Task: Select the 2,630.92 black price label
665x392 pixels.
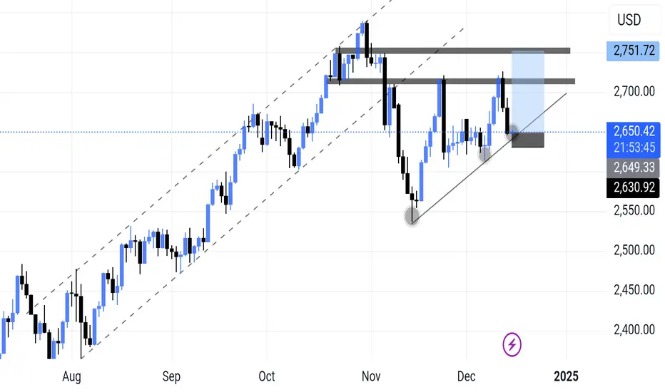Action: (634, 187)
